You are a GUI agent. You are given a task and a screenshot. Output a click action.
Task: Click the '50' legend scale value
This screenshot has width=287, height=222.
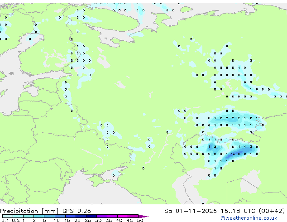(x=140, y=220)
